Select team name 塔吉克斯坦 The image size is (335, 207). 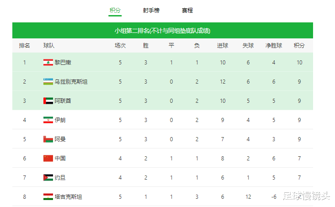(68, 197)
